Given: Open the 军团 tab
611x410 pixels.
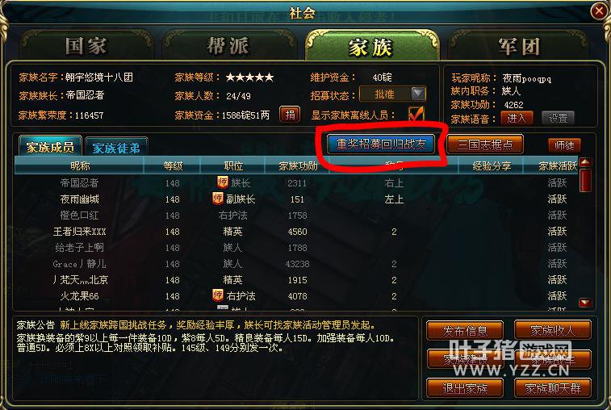Looking at the screenshot, I should click(519, 46).
